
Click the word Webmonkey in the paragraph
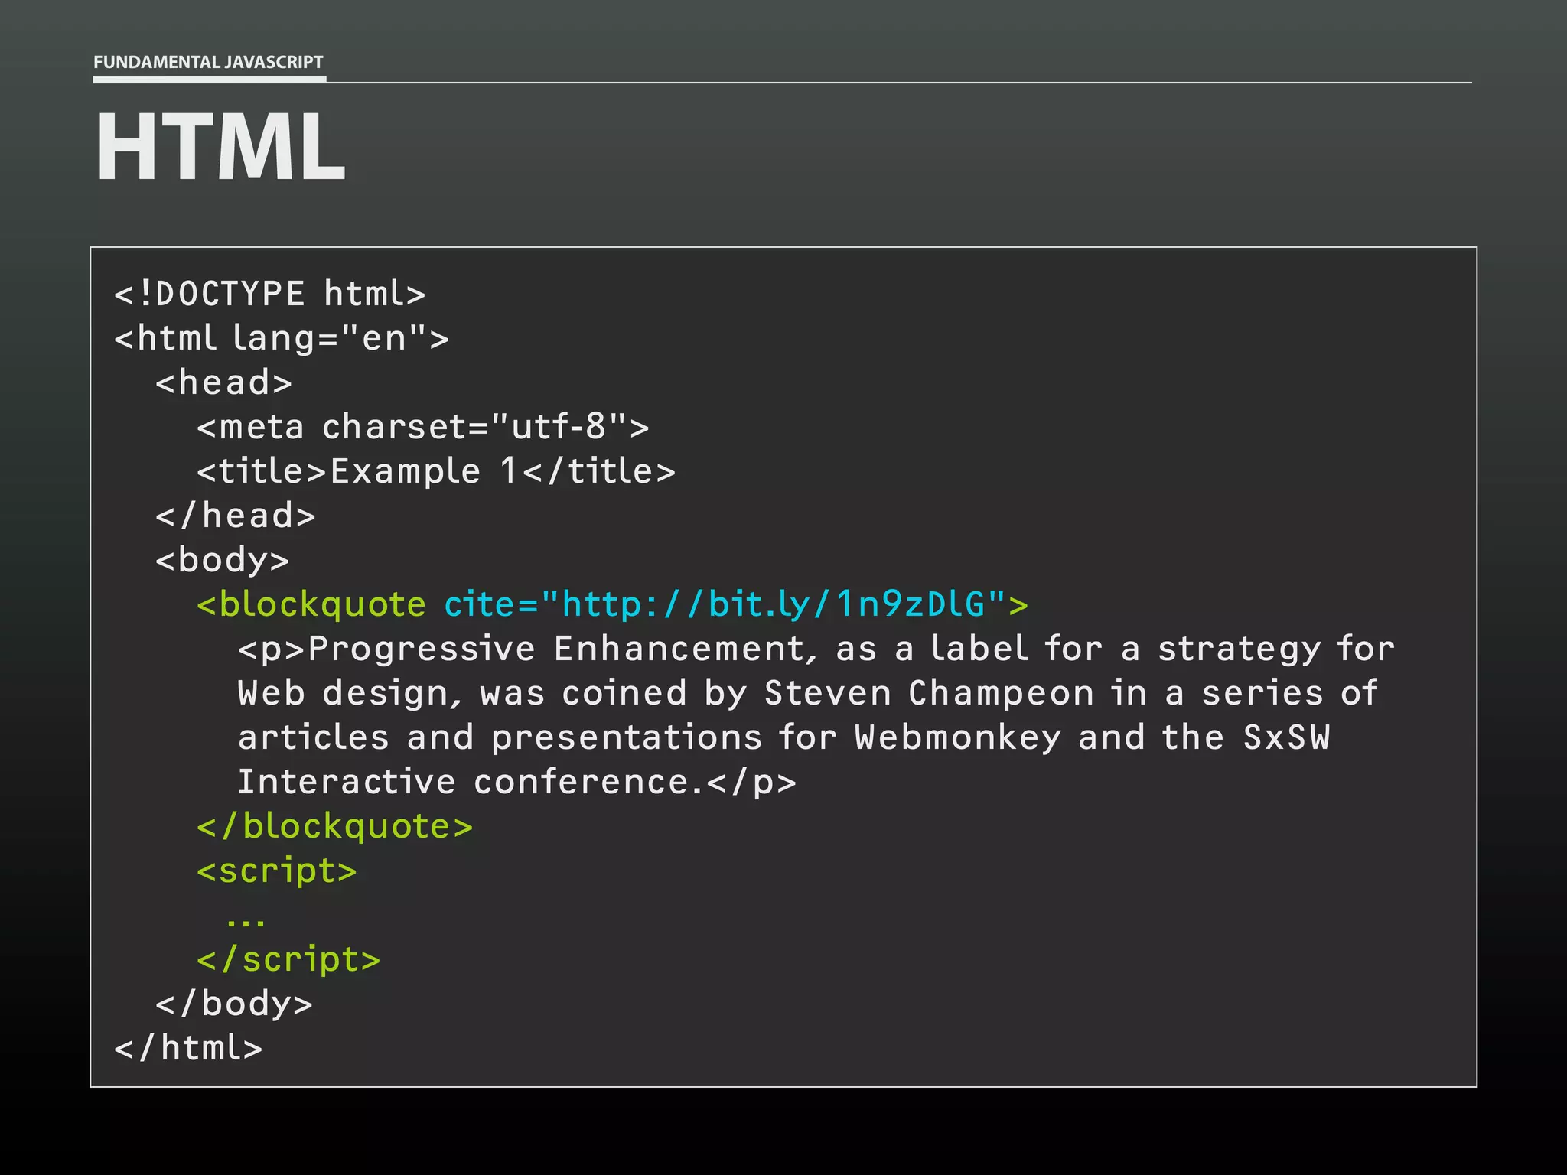coord(958,738)
